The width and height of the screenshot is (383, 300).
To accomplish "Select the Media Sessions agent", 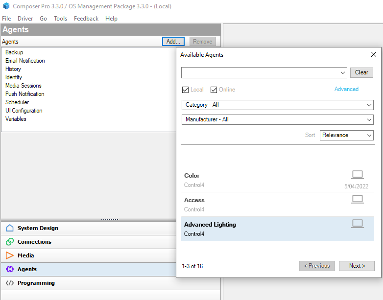I will (23, 86).
